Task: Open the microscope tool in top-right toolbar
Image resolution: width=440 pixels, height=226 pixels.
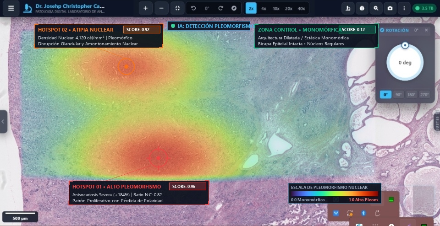Action: tap(348, 8)
